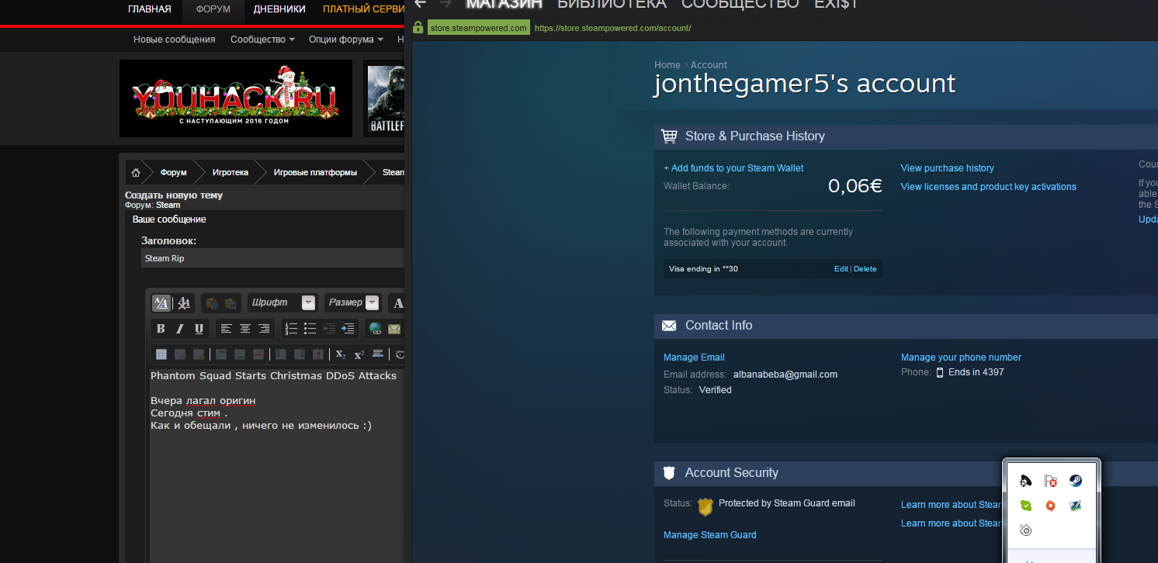Click the Игровые платформы breadcrumb
This screenshot has height=563, width=1158.
coord(315,172)
